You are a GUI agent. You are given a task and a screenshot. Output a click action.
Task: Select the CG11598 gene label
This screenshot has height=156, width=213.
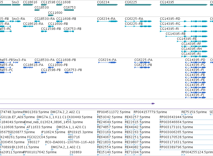48,2
